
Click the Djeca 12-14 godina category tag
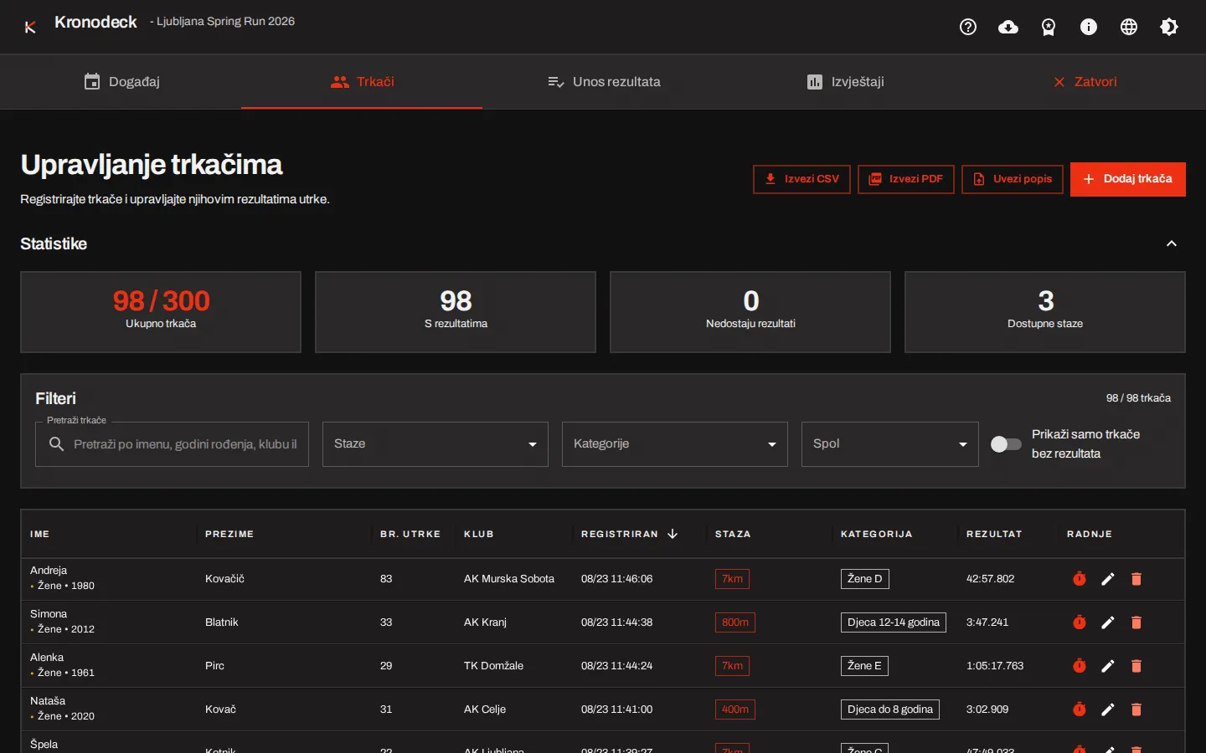[894, 622]
